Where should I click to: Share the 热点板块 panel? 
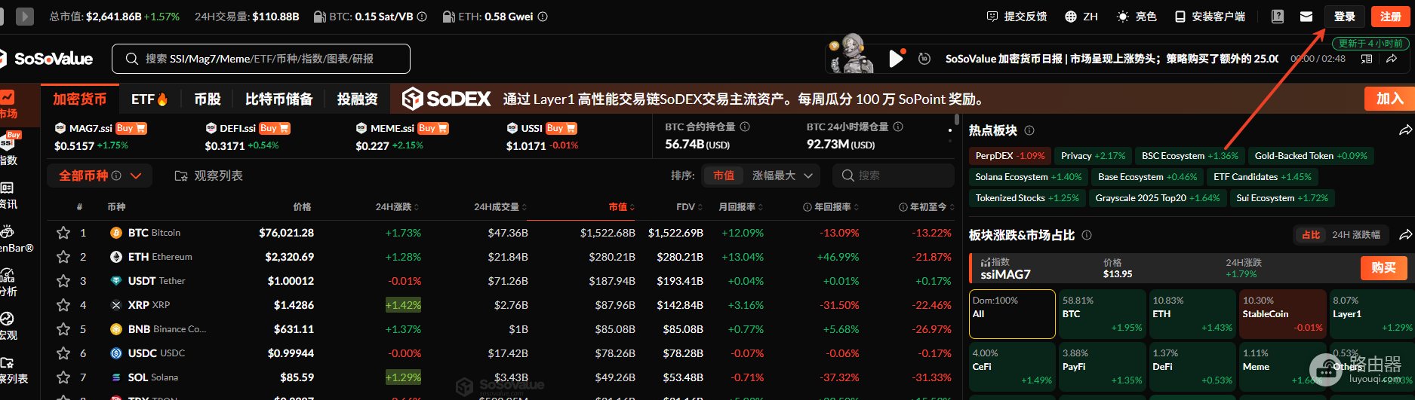click(1405, 130)
